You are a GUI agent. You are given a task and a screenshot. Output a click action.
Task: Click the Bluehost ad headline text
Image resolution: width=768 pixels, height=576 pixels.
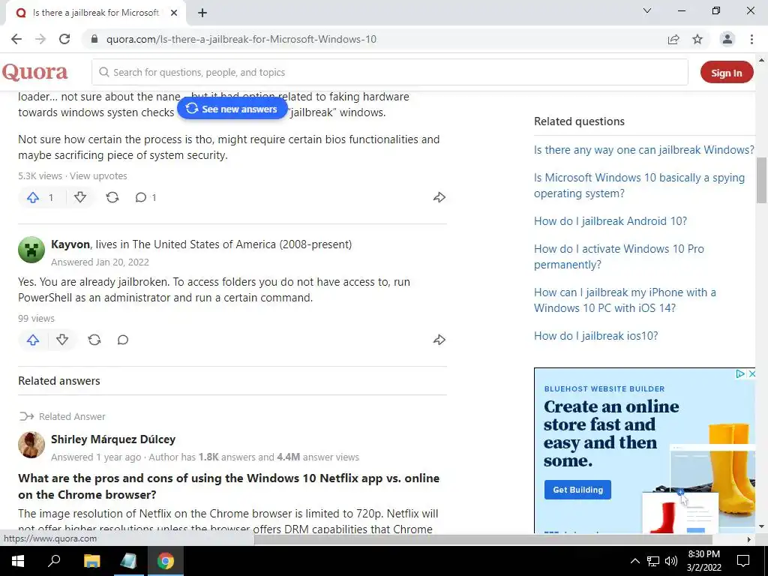pos(611,433)
